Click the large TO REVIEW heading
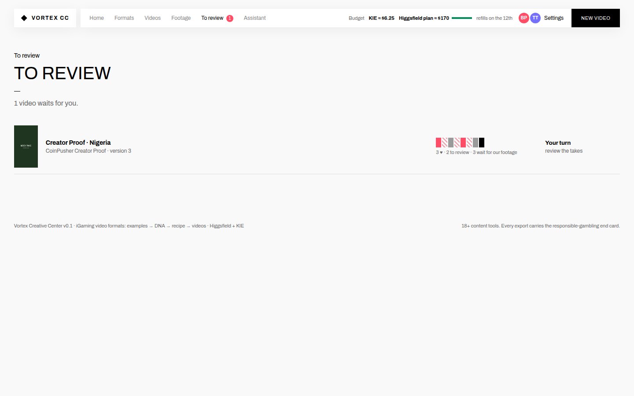This screenshot has height=396, width=634. click(62, 73)
